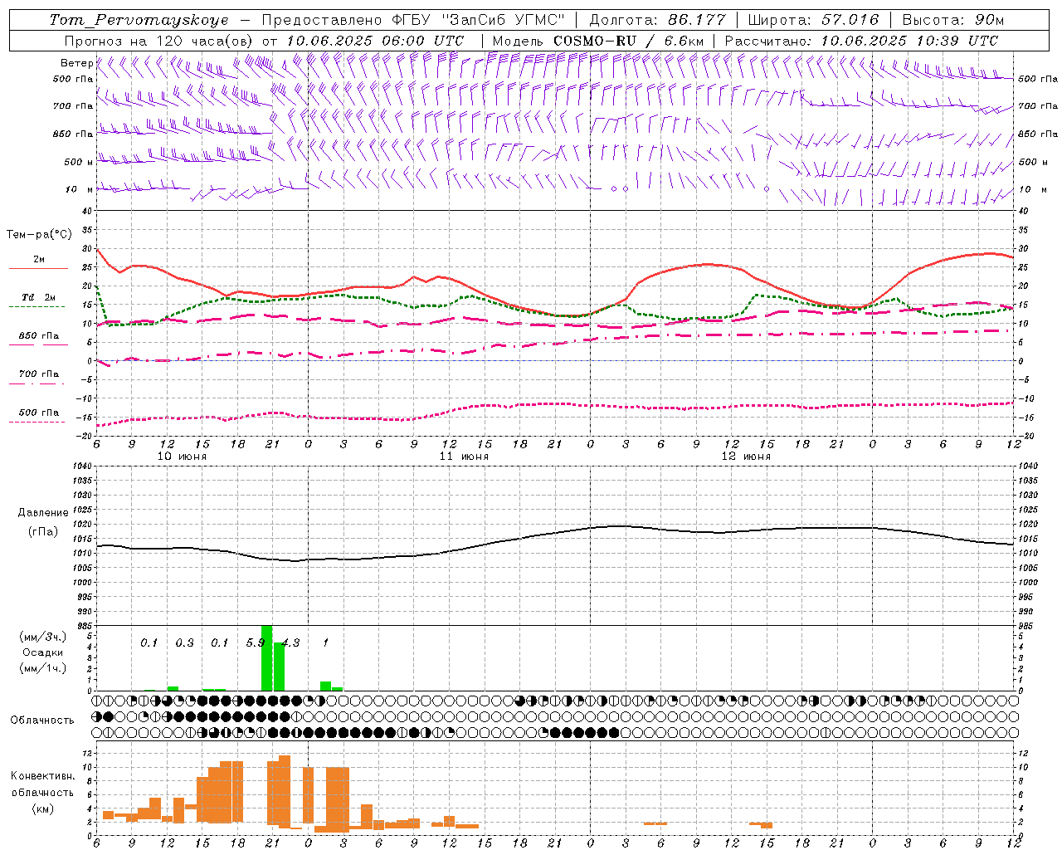Click the (мм/3ч.) precipitation unit label
1062x850 pixels.
coord(43,637)
